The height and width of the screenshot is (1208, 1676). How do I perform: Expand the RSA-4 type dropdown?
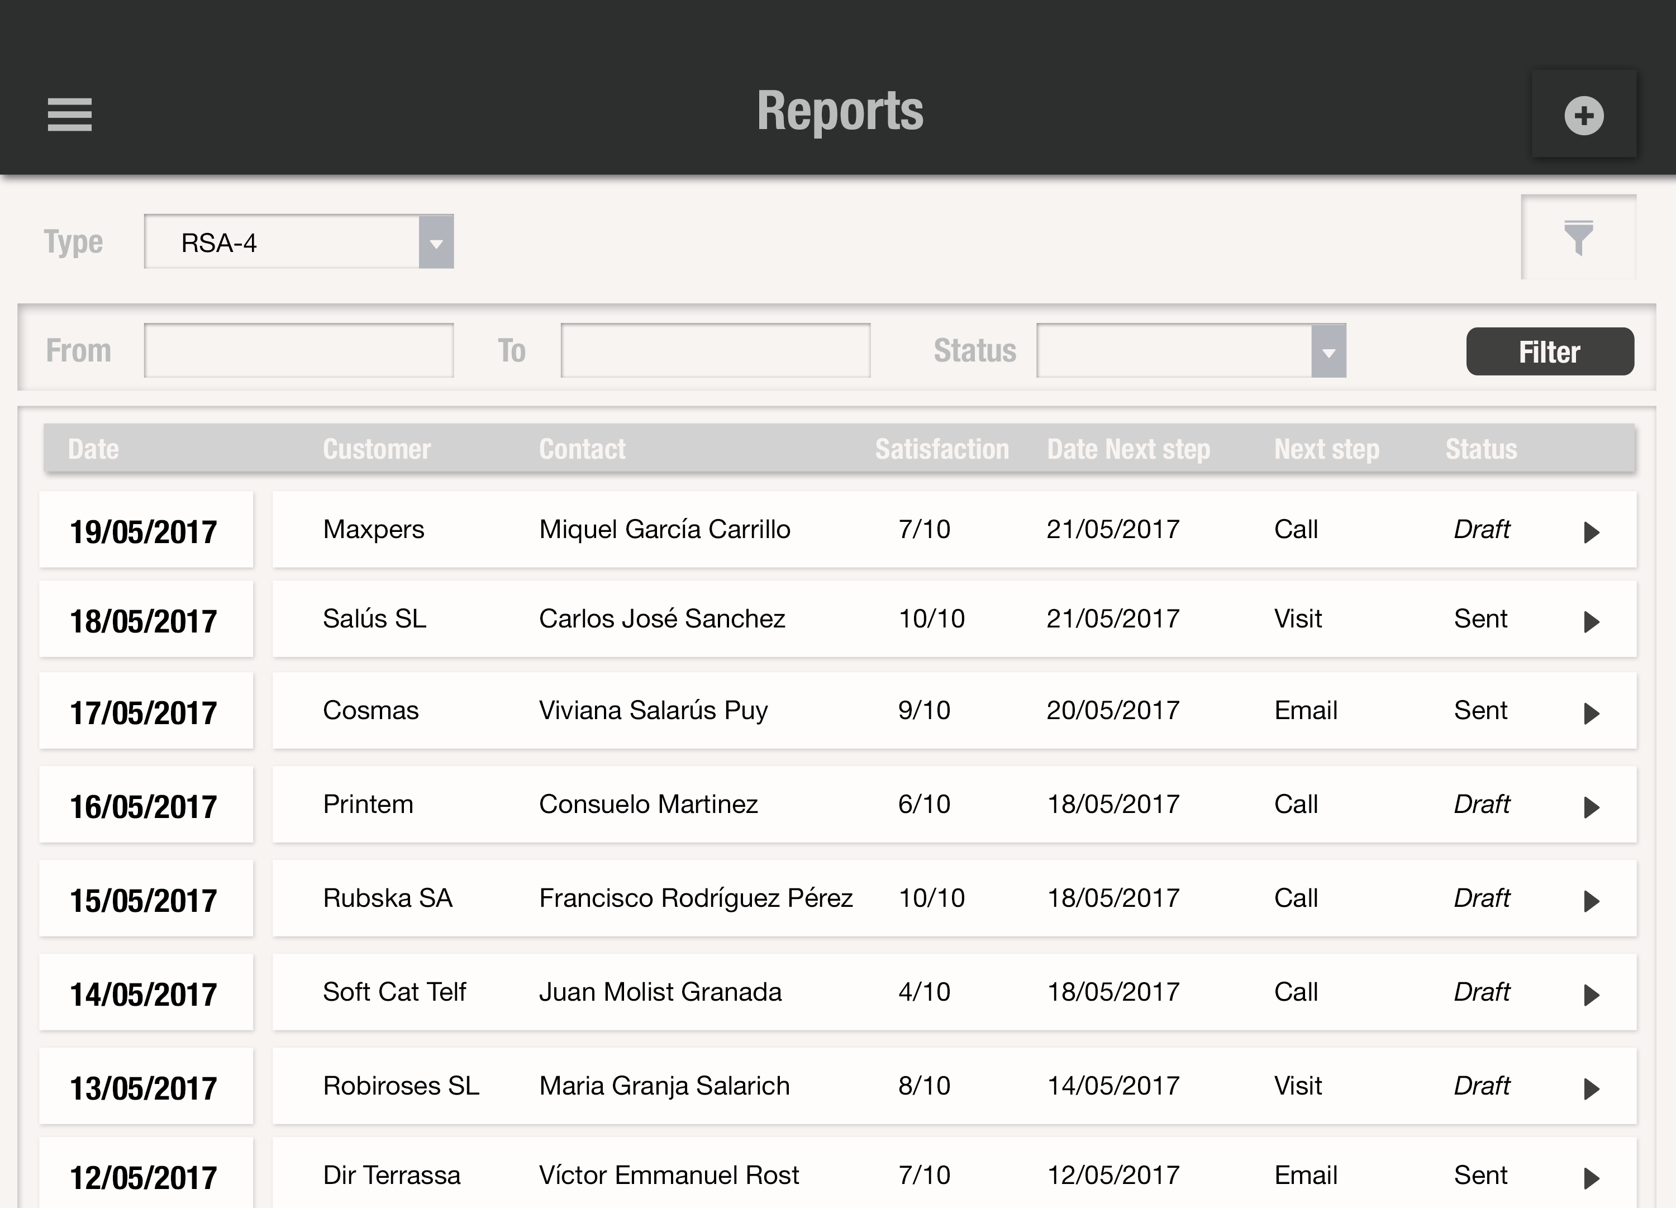pyautogui.click(x=437, y=242)
